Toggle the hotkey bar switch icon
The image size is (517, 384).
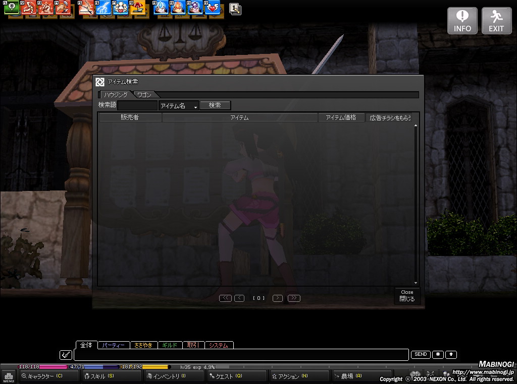click(x=235, y=8)
